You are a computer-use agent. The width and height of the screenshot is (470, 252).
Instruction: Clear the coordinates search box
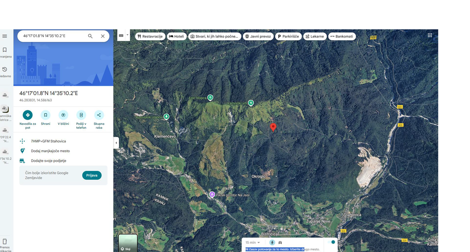103,36
